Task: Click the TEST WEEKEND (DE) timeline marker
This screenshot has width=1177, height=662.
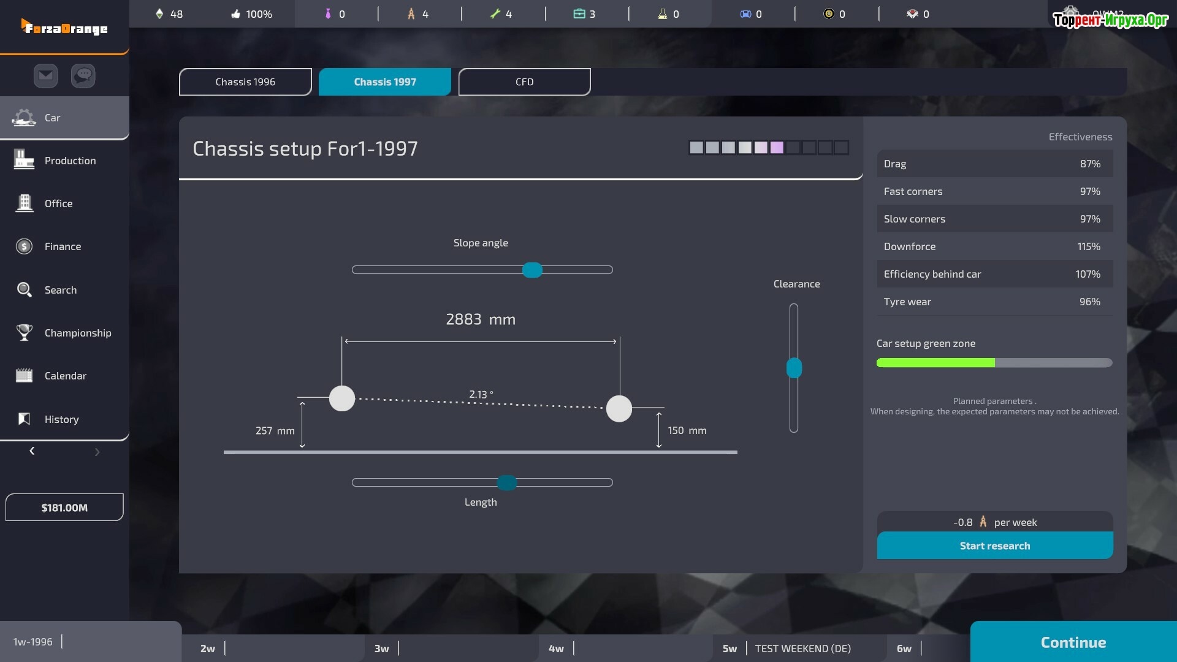Action: click(802, 648)
